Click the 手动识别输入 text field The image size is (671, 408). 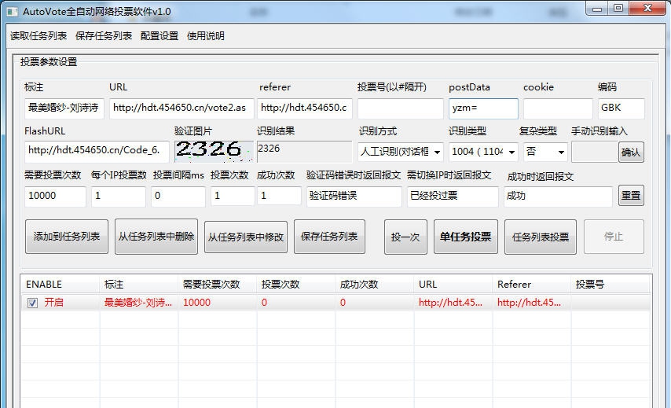coord(595,152)
